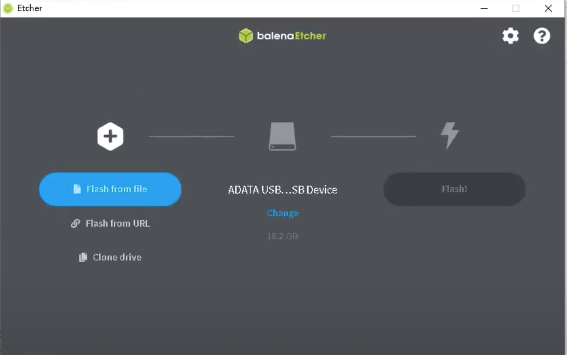Click the balenaEtcher green cube logo

(246, 36)
